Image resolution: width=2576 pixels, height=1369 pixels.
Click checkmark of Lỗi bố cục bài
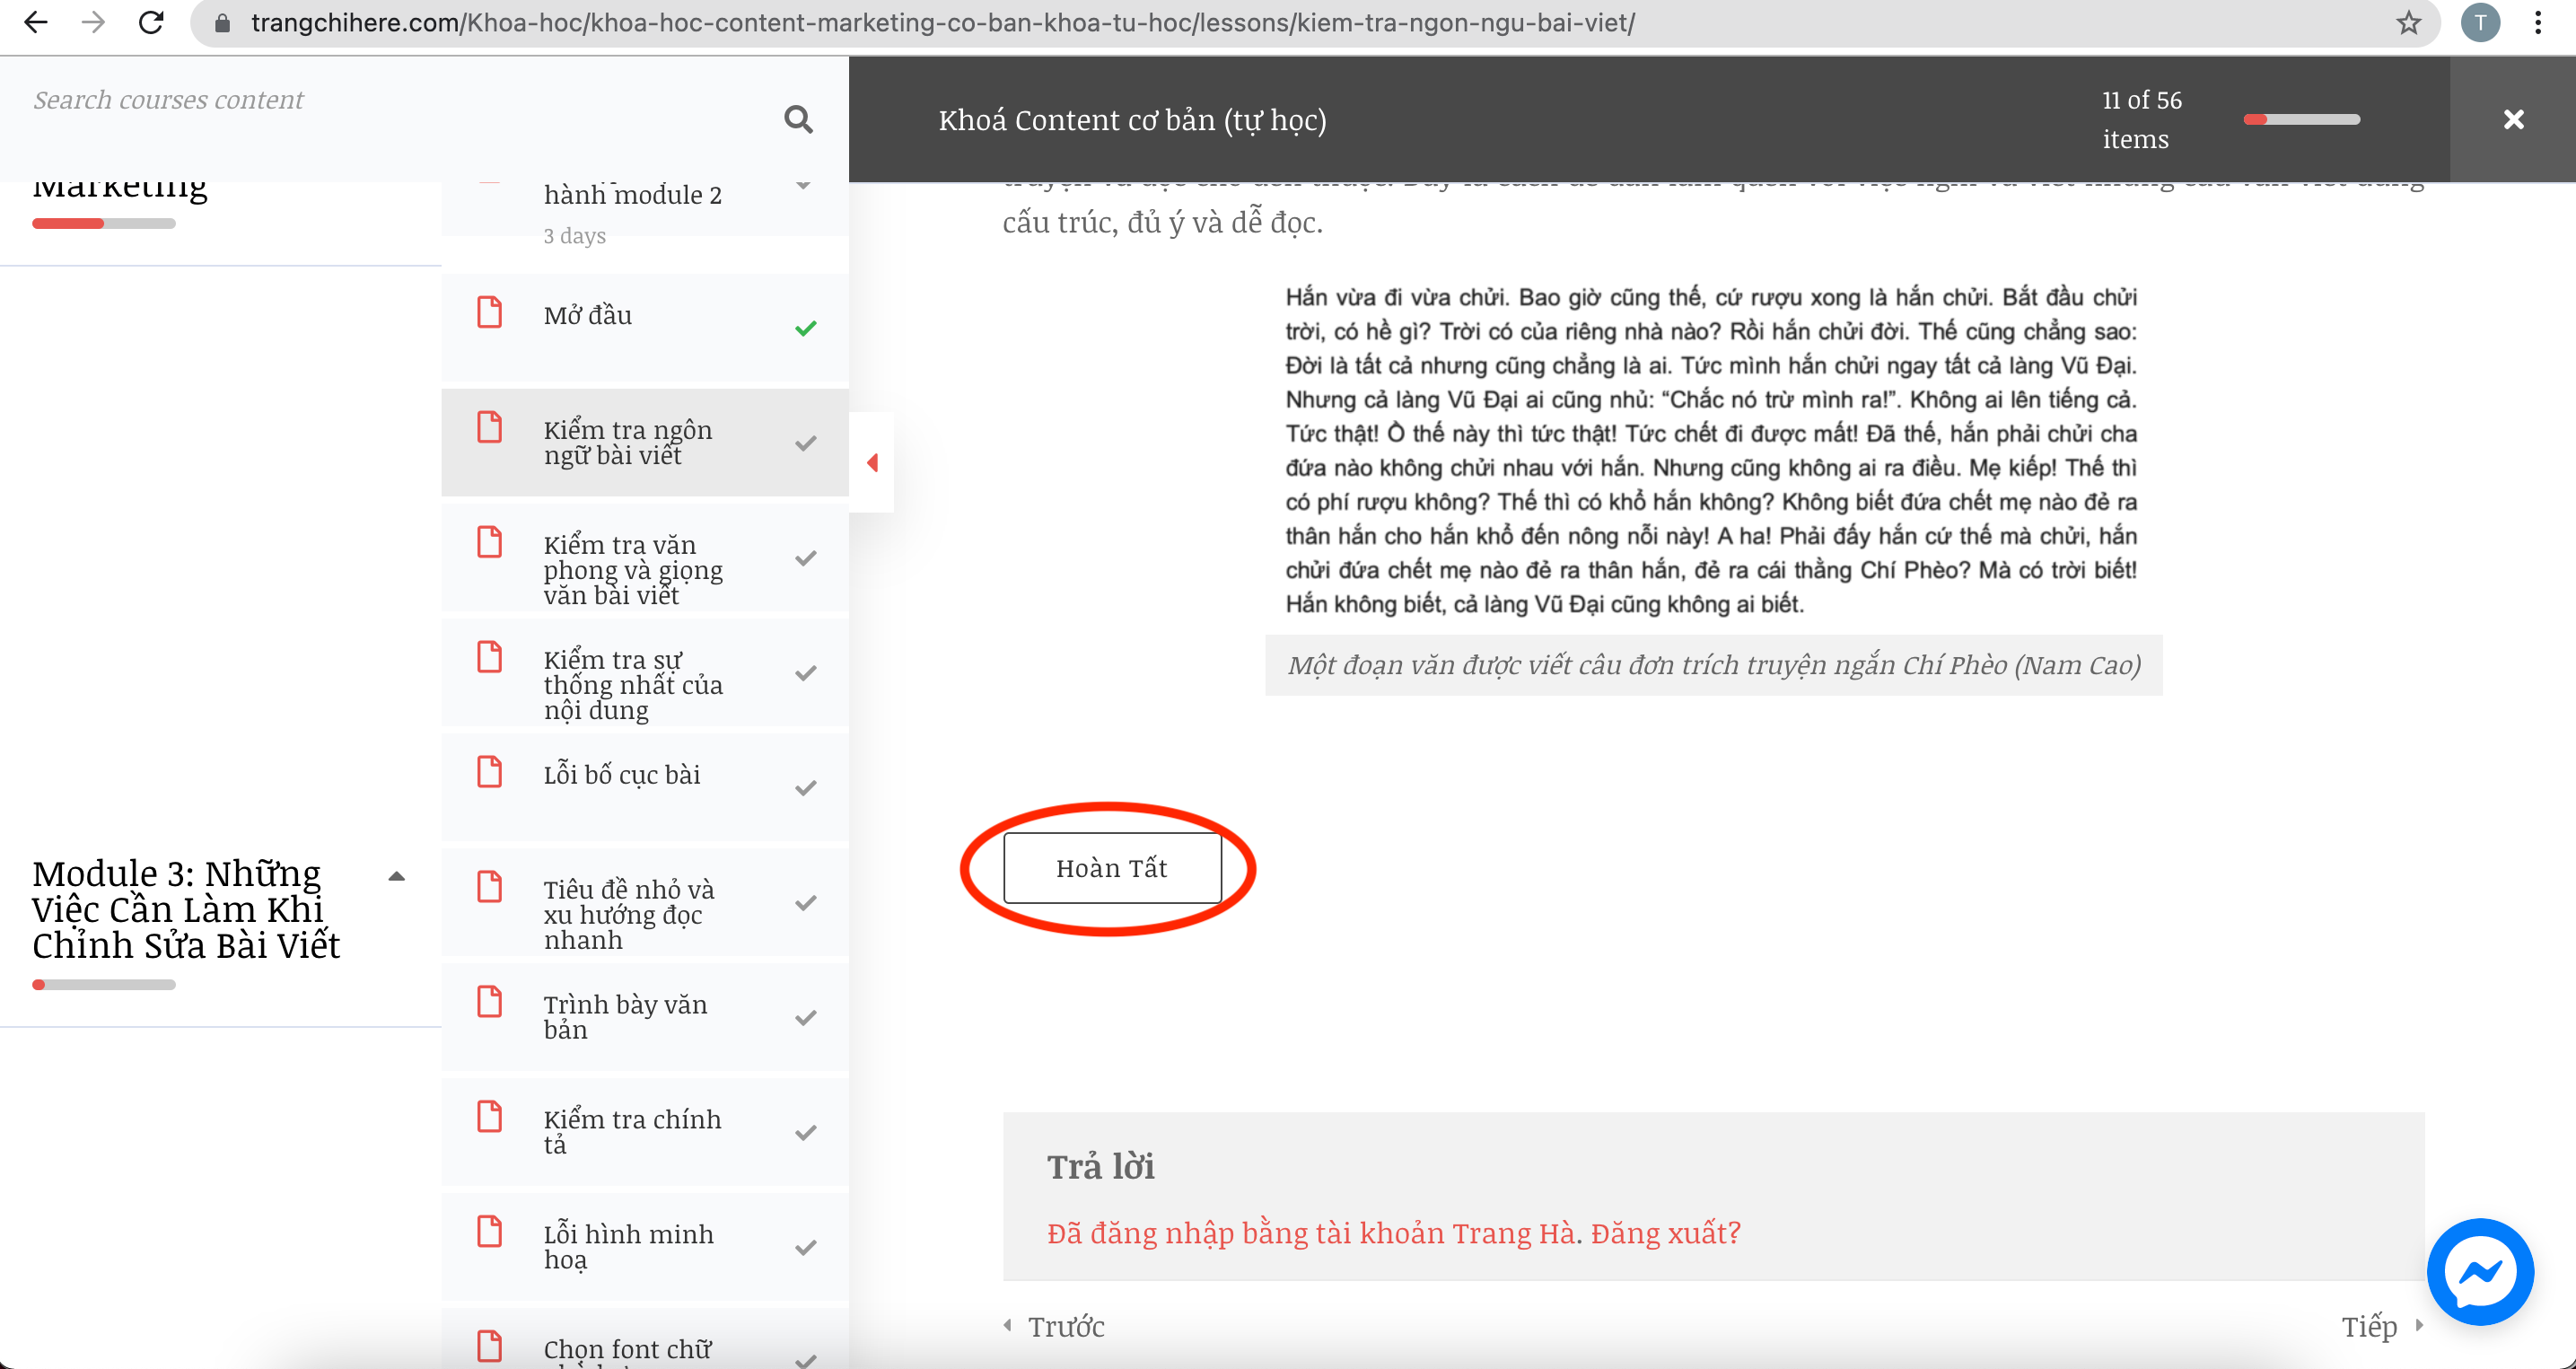[806, 788]
